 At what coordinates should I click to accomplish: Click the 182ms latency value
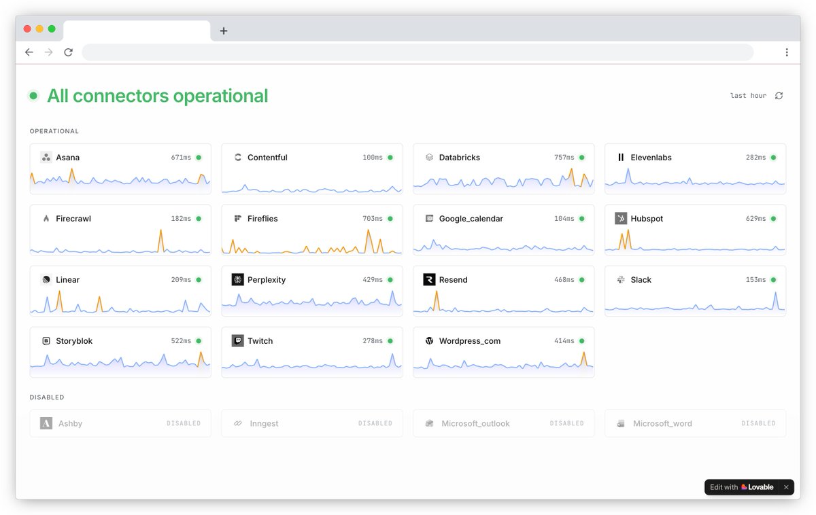[181, 219]
